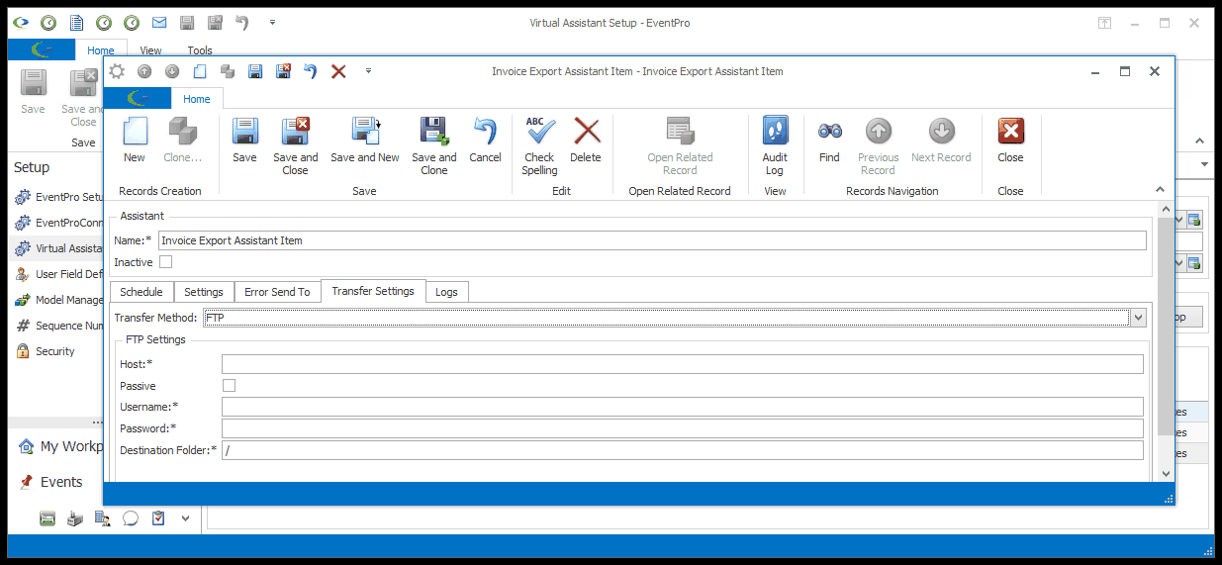Viewport: 1222px width, 565px height.
Task: Click blue floppy Save icon in dialog title bar
Action: click(x=255, y=71)
